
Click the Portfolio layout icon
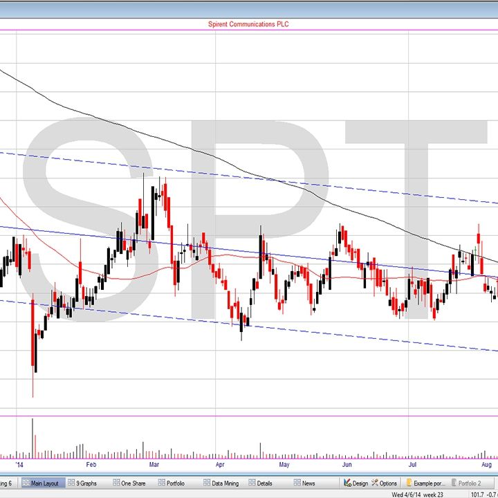coord(161,483)
